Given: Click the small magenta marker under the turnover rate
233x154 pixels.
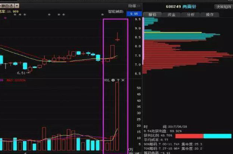Looking at the screenshot, I should [5, 18].
